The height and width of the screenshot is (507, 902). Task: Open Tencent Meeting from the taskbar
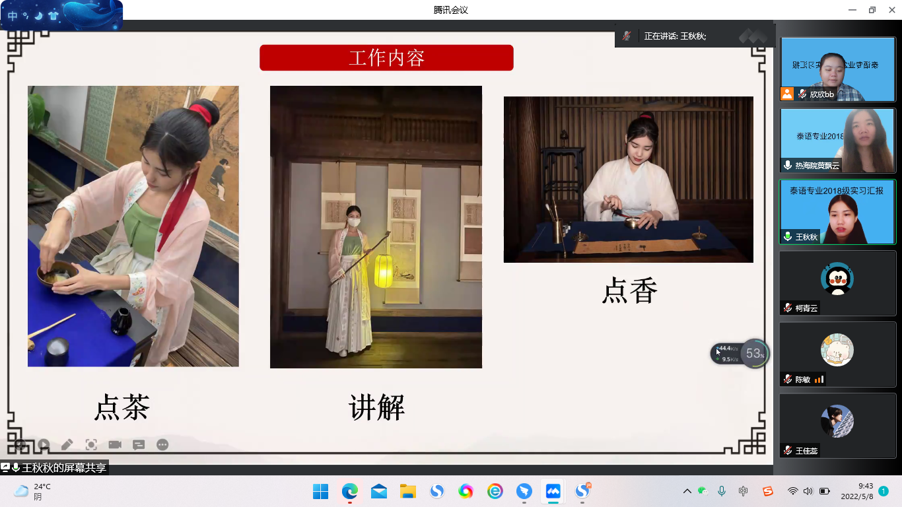point(553,491)
